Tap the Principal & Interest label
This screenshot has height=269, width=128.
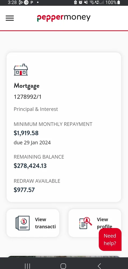[x=36, y=109]
